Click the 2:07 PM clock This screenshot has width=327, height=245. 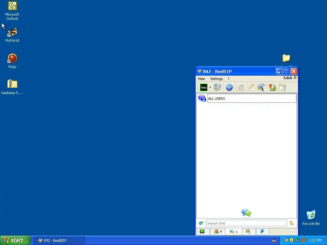(x=315, y=241)
